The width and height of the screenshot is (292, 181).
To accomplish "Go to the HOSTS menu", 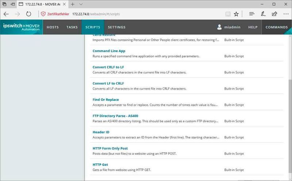I will (x=53, y=27).
